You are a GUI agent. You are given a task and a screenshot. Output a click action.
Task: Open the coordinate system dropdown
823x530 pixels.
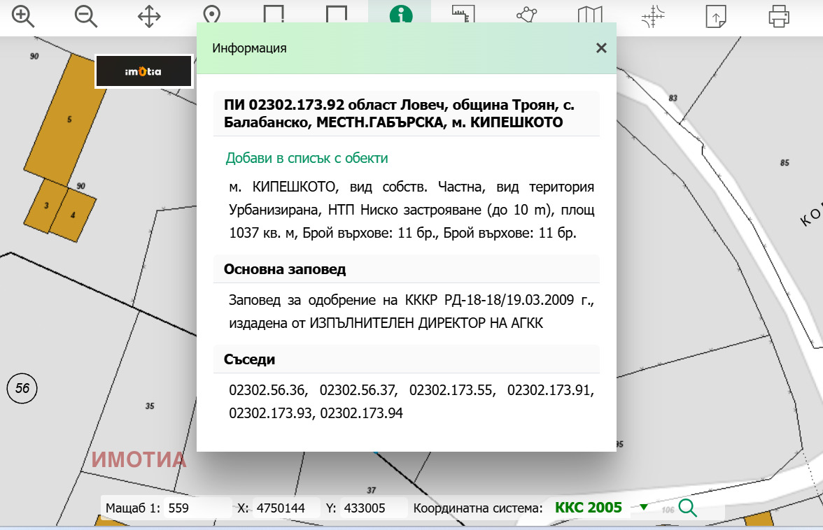coord(644,508)
